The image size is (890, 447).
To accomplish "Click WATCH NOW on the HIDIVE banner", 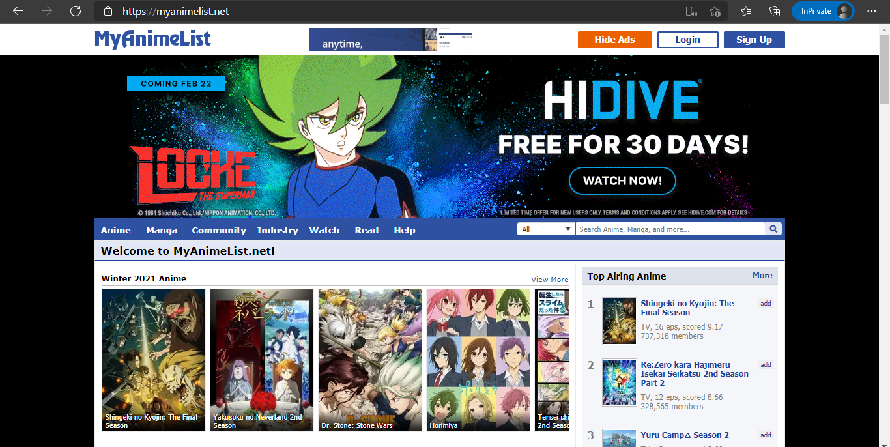I will click(622, 181).
